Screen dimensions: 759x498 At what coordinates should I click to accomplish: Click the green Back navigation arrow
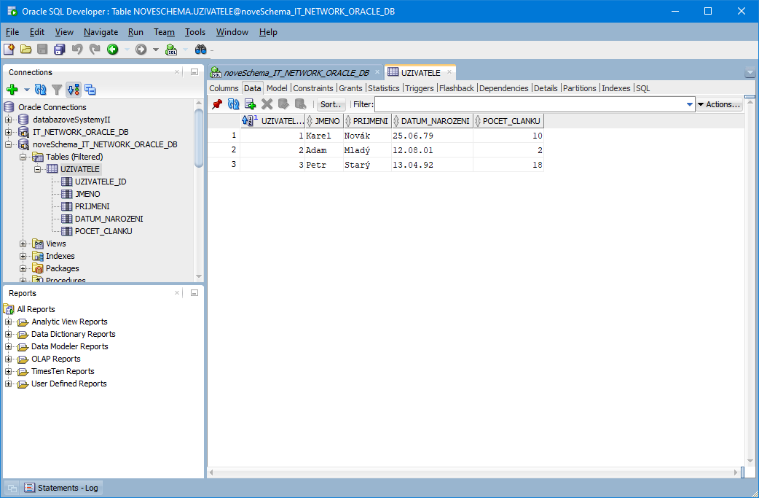pyautogui.click(x=112, y=50)
